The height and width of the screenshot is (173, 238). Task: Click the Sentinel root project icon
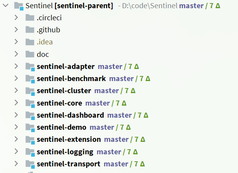18,6
